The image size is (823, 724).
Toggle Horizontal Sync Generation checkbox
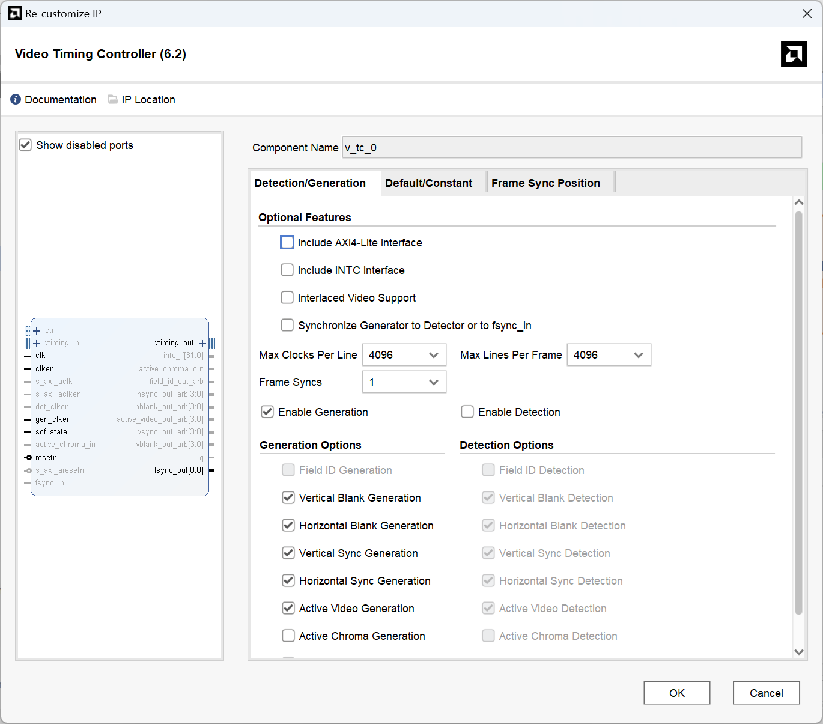[288, 580]
